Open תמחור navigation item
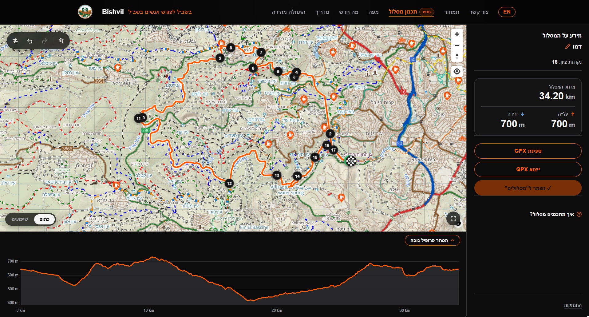This screenshot has width=589, height=317. [452, 12]
